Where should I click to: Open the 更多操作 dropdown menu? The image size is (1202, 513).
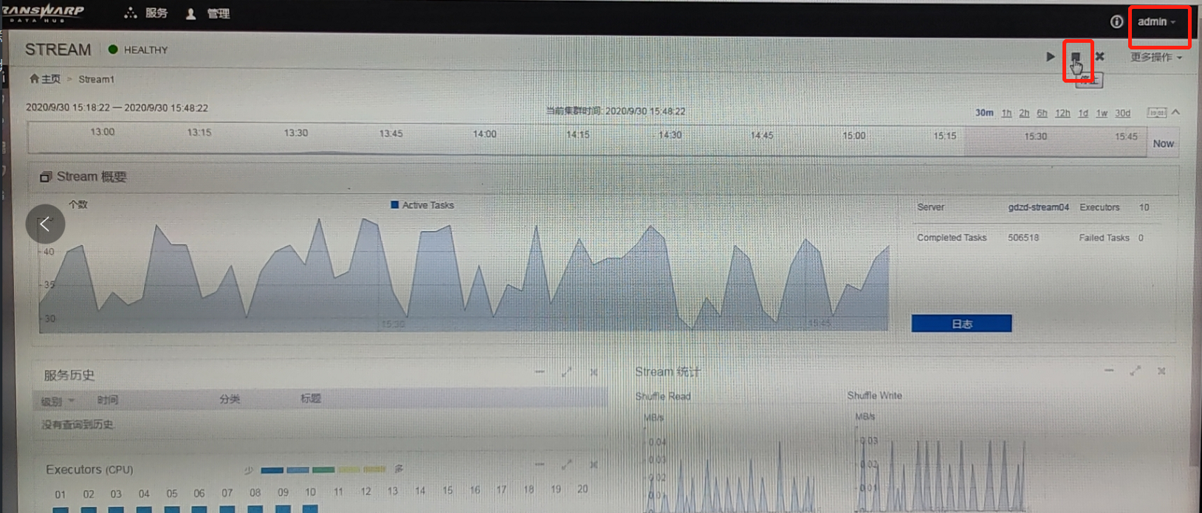[x=1155, y=58]
